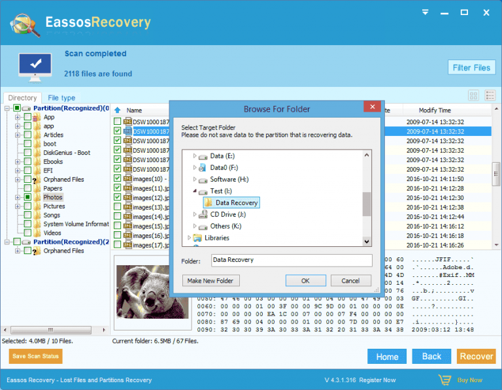This screenshot has height=390, width=502.
Task: Select the Directory tab
Action: pyautogui.click(x=22, y=97)
